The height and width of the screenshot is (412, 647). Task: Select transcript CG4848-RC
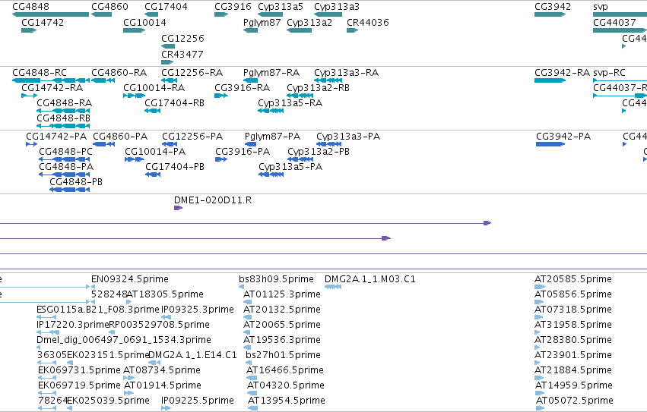51,80
